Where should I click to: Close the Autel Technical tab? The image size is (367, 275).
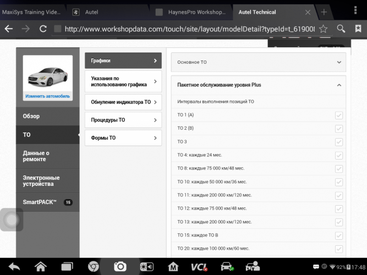(308, 12)
